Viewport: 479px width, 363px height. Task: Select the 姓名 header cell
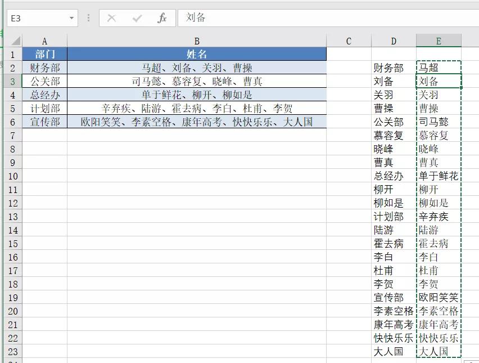click(x=197, y=53)
